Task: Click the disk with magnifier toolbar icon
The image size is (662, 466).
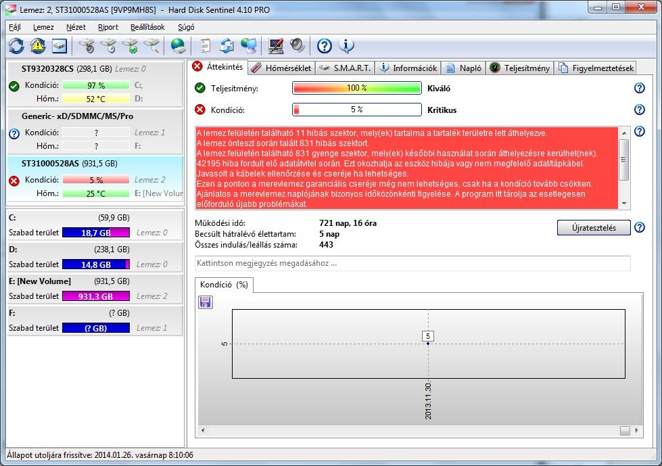Action: pyautogui.click(x=151, y=45)
